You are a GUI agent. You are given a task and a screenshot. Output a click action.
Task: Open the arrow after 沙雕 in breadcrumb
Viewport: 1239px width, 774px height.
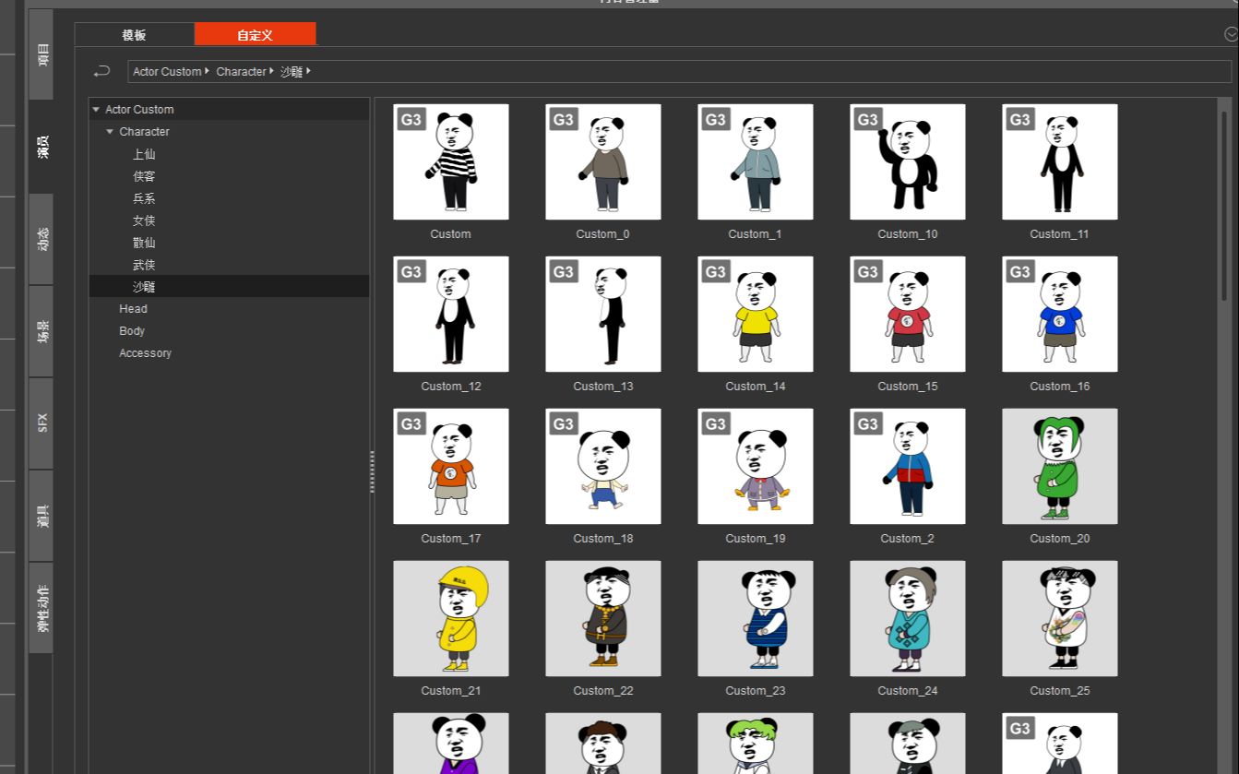pyautogui.click(x=308, y=71)
